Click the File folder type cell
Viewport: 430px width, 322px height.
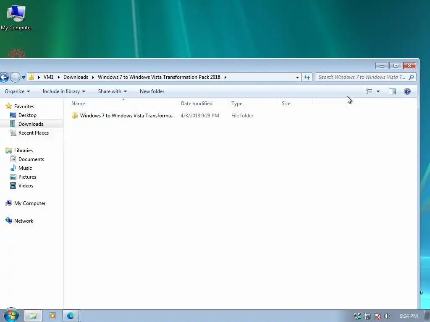point(242,116)
